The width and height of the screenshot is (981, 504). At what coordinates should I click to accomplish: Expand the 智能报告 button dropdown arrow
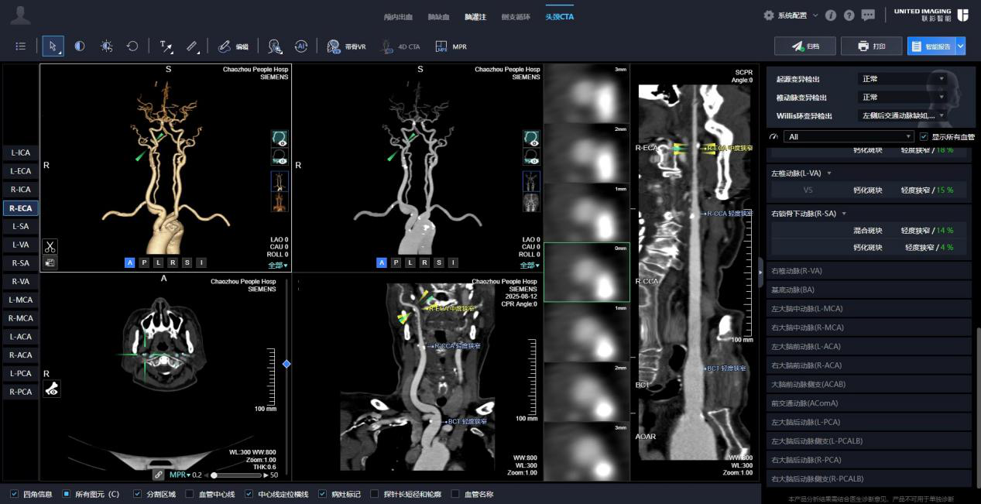[x=961, y=46]
